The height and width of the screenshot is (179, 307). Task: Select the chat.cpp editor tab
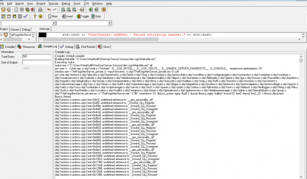pyautogui.click(x=45, y=29)
